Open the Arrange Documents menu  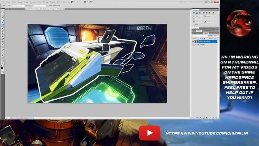tap(86, 2)
